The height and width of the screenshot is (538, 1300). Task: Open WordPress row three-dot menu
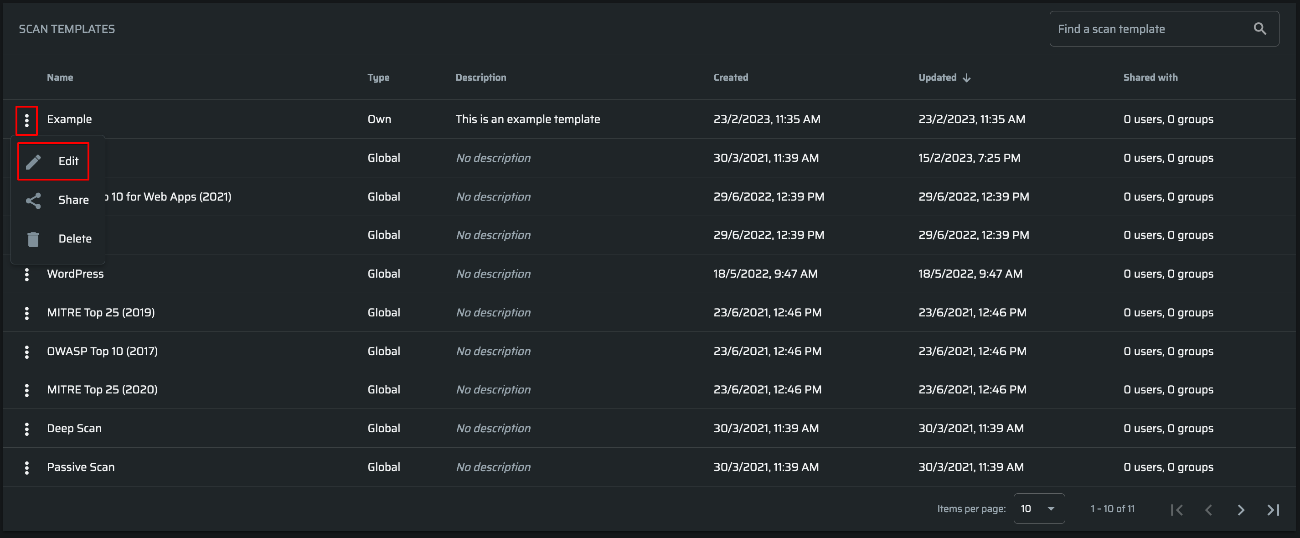pyautogui.click(x=27, y=274)
